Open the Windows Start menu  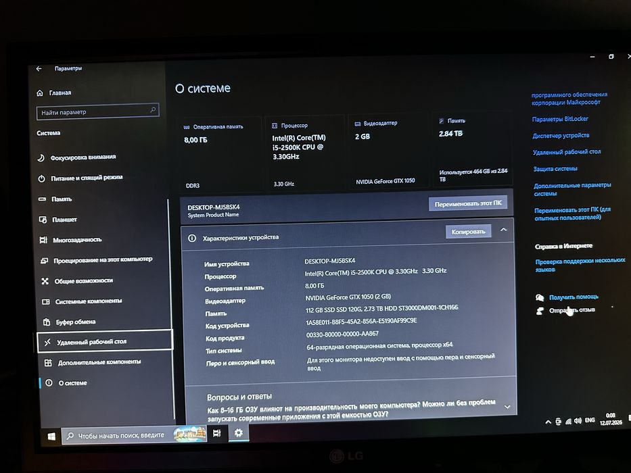[x=51, y=437]
